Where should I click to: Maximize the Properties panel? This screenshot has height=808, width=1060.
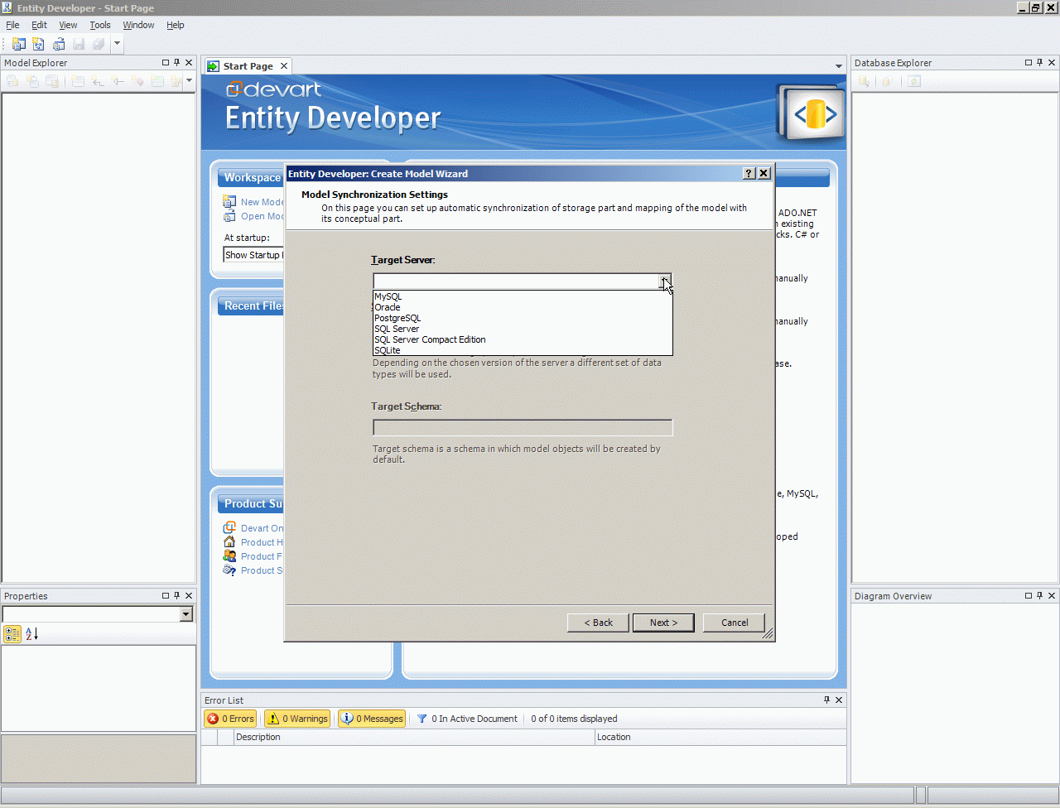pyautogui.click(x=165, y=596)
